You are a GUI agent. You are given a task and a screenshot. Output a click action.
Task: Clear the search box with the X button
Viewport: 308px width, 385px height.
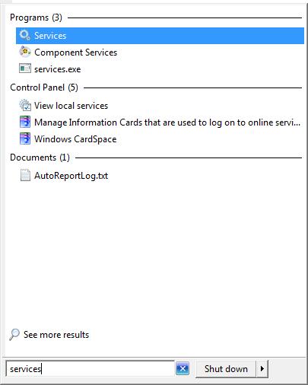[x=183, y=368]
